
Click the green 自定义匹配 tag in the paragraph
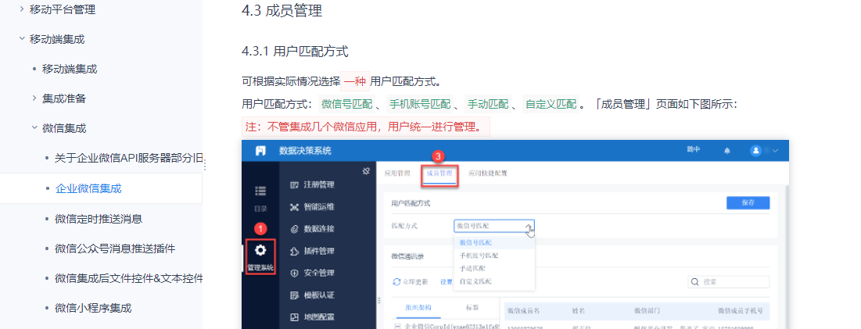tap(551, 104)
